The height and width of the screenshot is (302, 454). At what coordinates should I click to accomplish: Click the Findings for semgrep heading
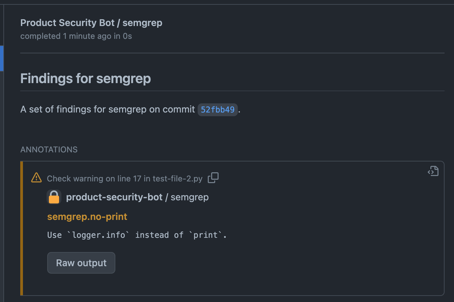pos(85,78)
